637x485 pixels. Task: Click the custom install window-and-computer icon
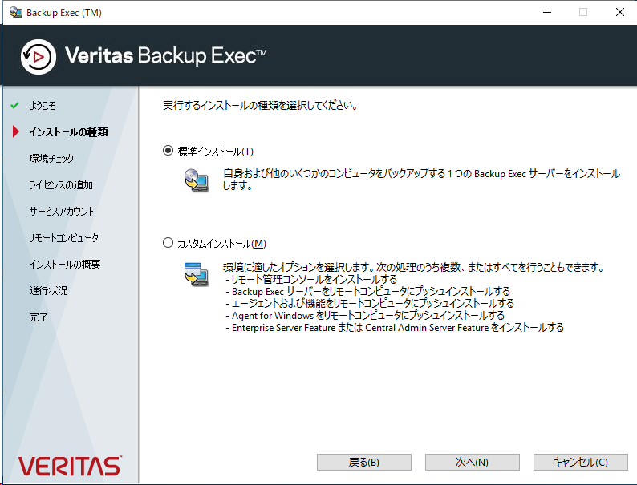coord(197,274)
